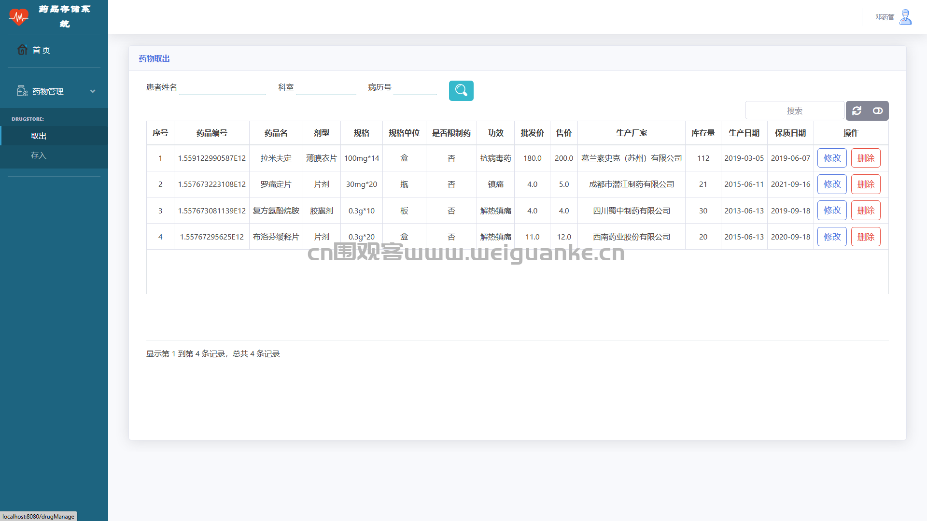
Task: Click the user avatar icon
Action: click(x=906, y=17)
